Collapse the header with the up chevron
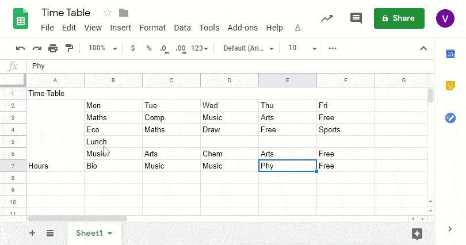Image resolution: width=466 pixels, height=245 pixels. (x=423, y=48)
